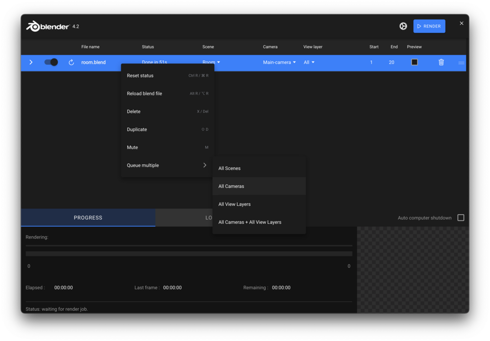Click the Status column header
Screen dimensions: 490x341
(x=148, y=47)
